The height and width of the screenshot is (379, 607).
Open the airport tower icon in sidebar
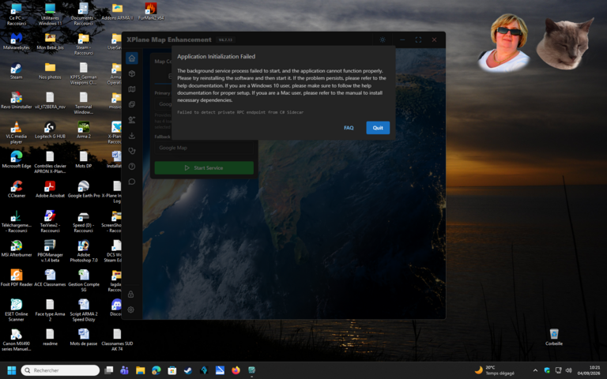point(132,120)
